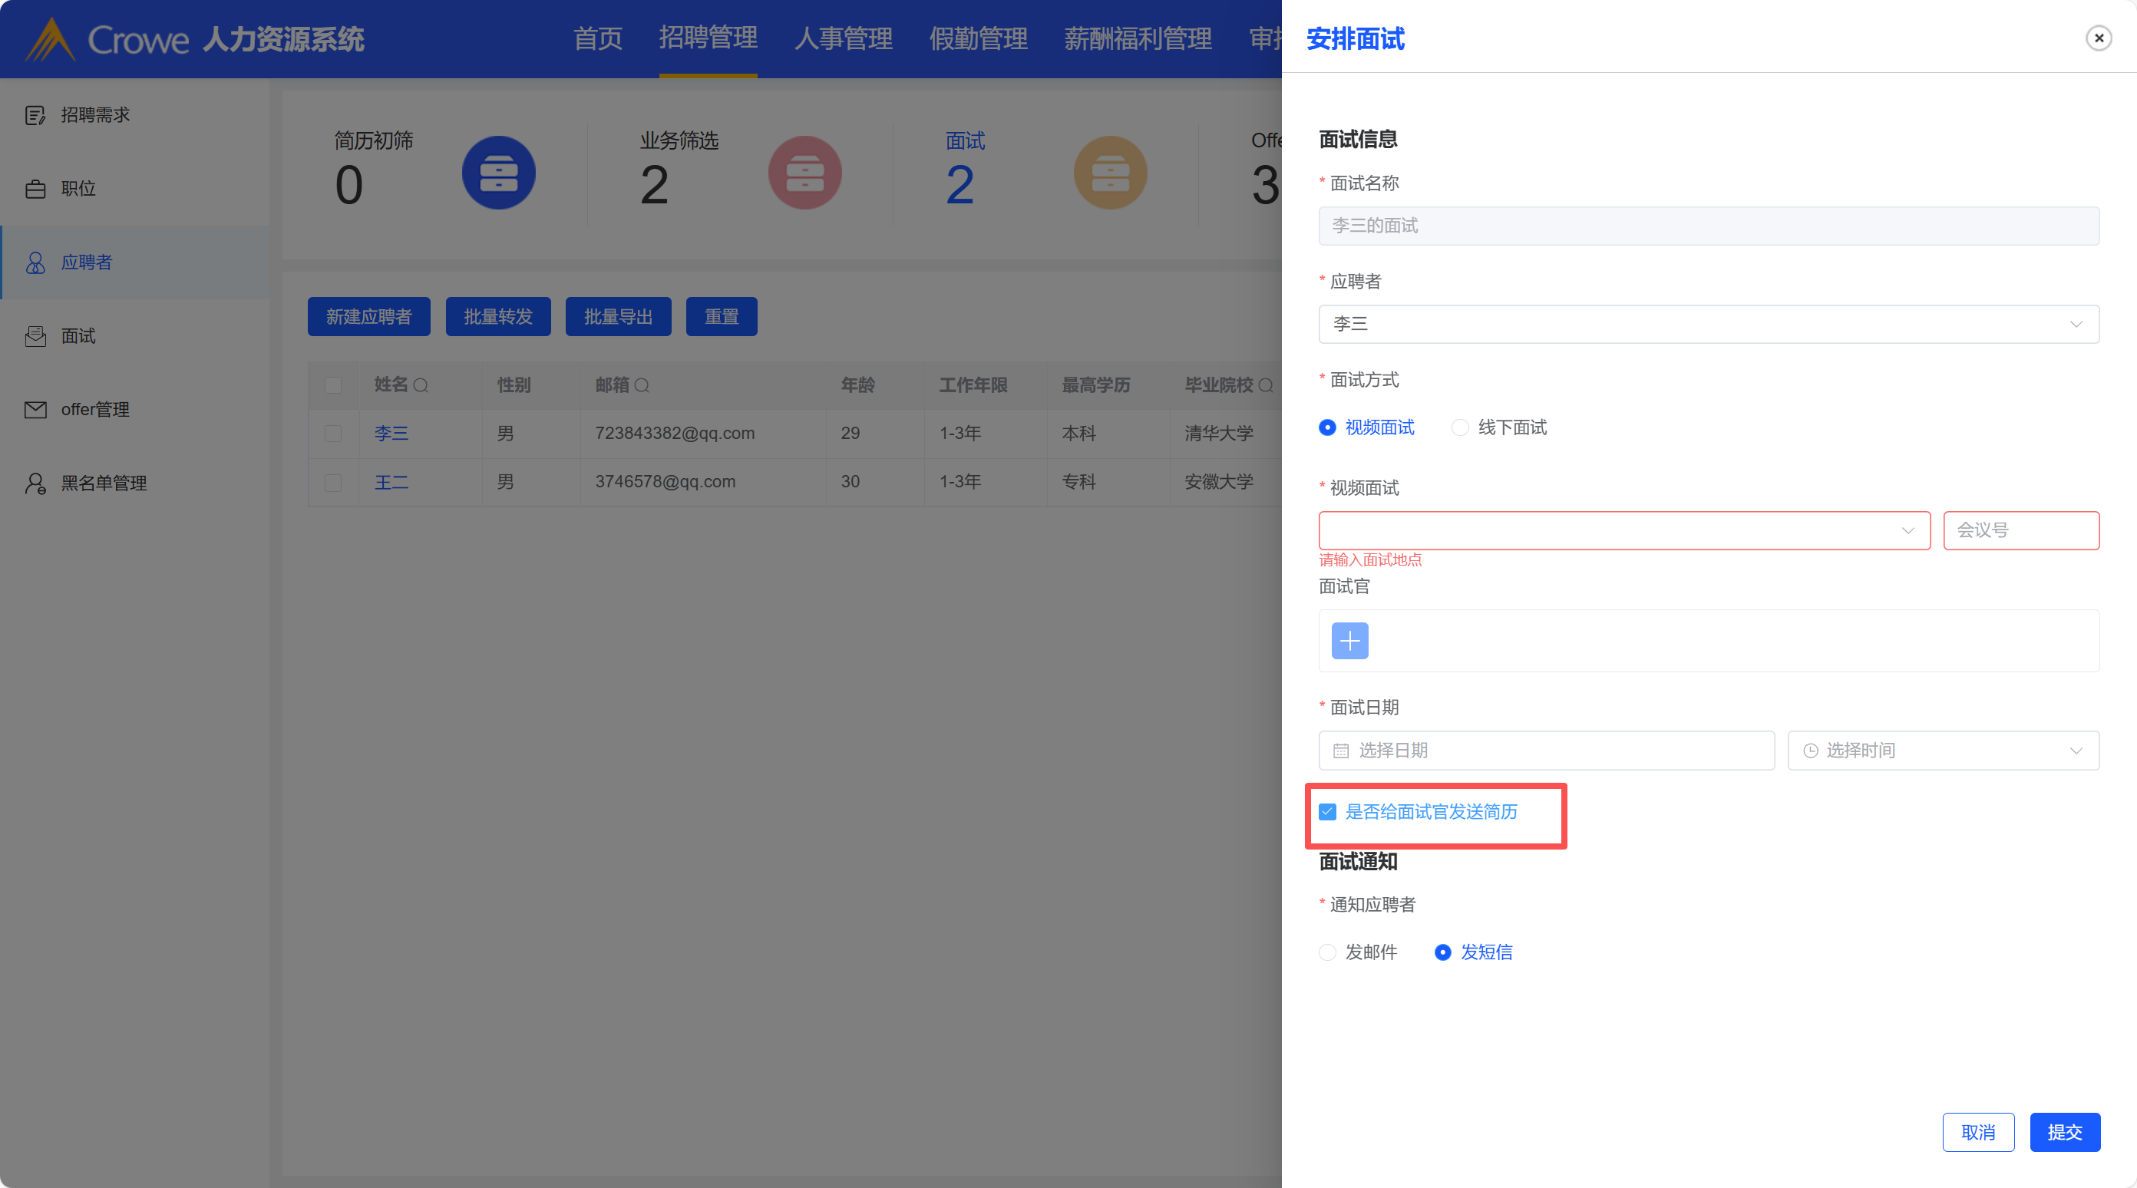The height and width of the screenshot is (1188, 2137).
Task: Click the 职位 briefcase icon in sidebar
Action: 35,189
